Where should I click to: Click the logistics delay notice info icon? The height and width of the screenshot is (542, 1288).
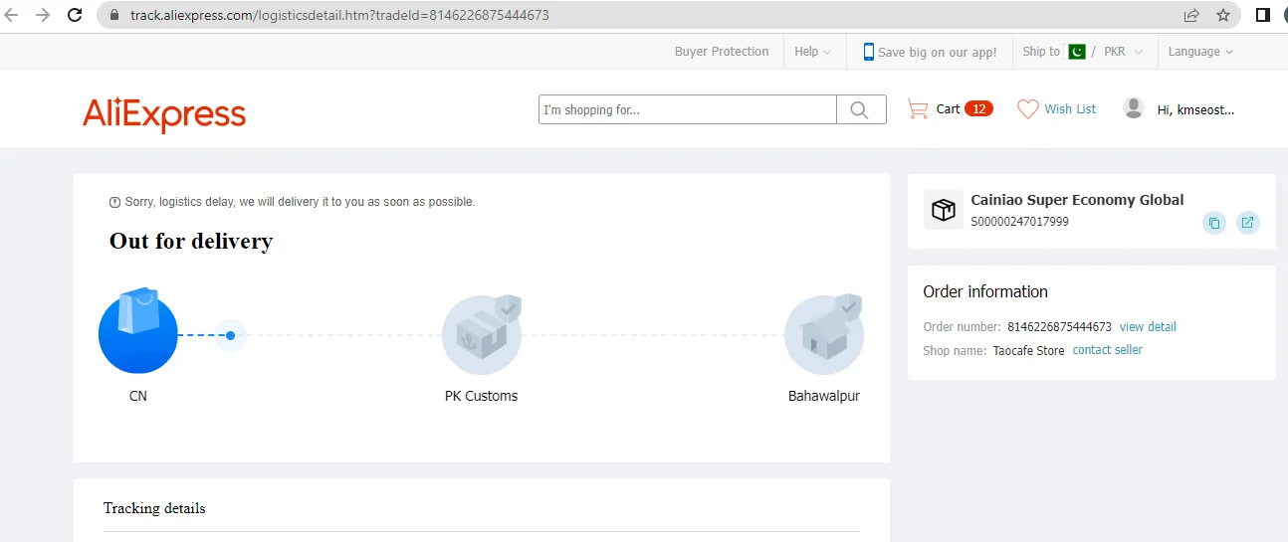click(x=114, y=202)
